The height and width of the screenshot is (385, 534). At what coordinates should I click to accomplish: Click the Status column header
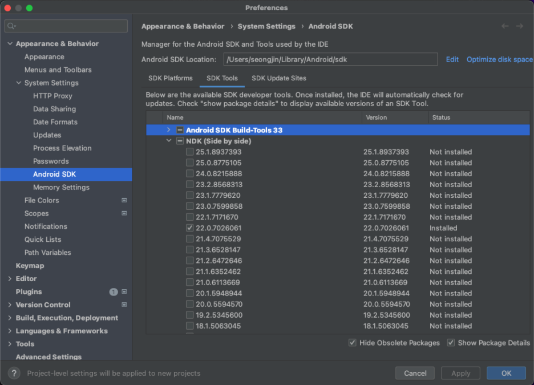click(479, 117)
